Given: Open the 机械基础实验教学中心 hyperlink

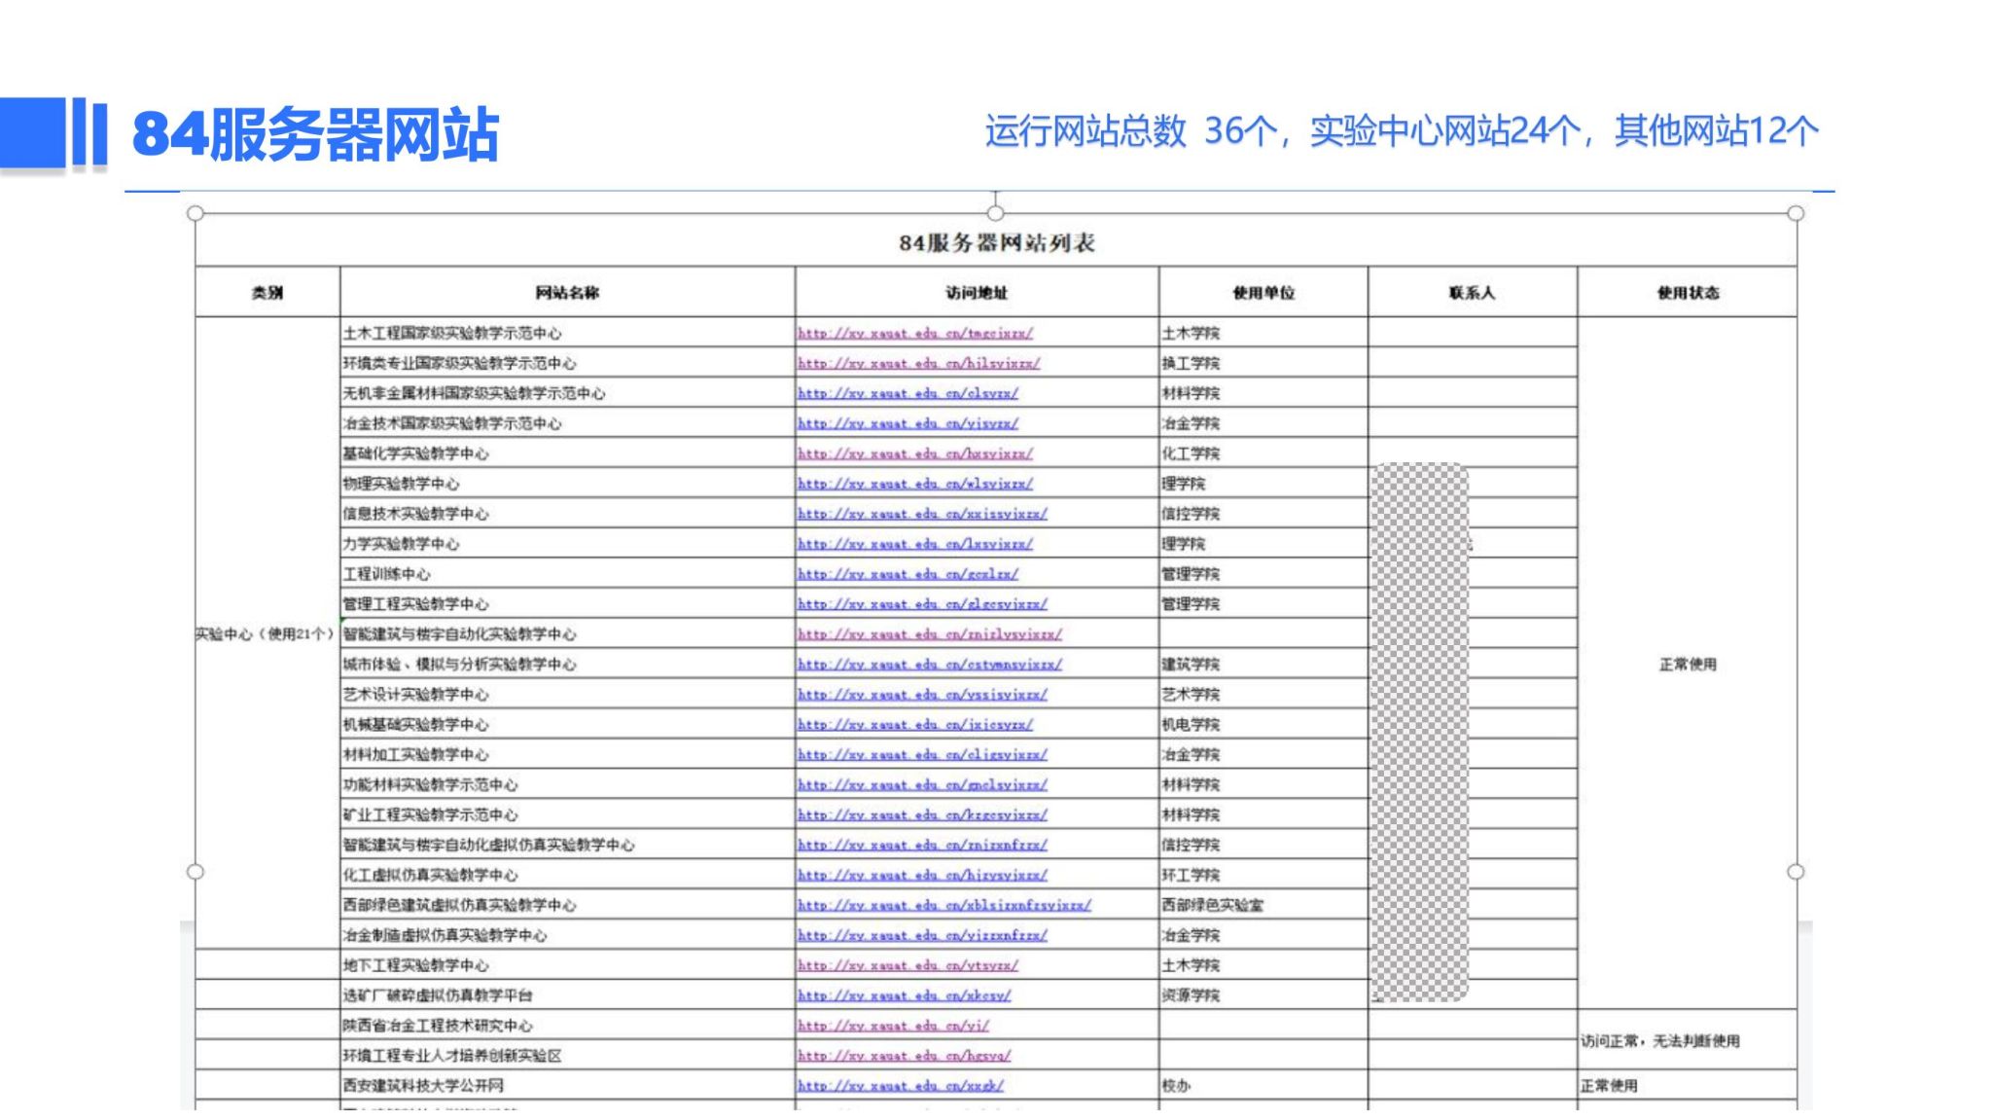Looking at the screenshot, I should (915, 725).
